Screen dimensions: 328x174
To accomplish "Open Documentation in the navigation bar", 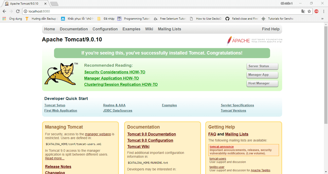I will click(74, 29).
